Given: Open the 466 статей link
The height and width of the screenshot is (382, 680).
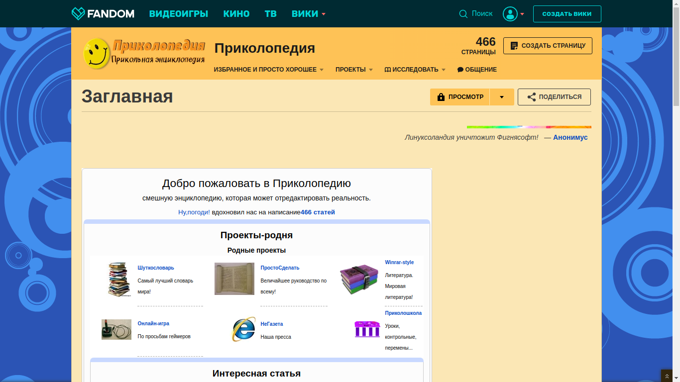Looking at the screenshot, I should 318,212.
